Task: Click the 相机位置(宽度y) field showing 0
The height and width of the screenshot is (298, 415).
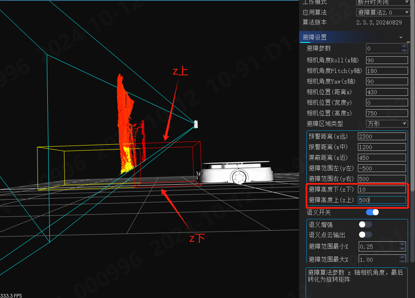Action: pyautogui.click(x=387, y=103)
